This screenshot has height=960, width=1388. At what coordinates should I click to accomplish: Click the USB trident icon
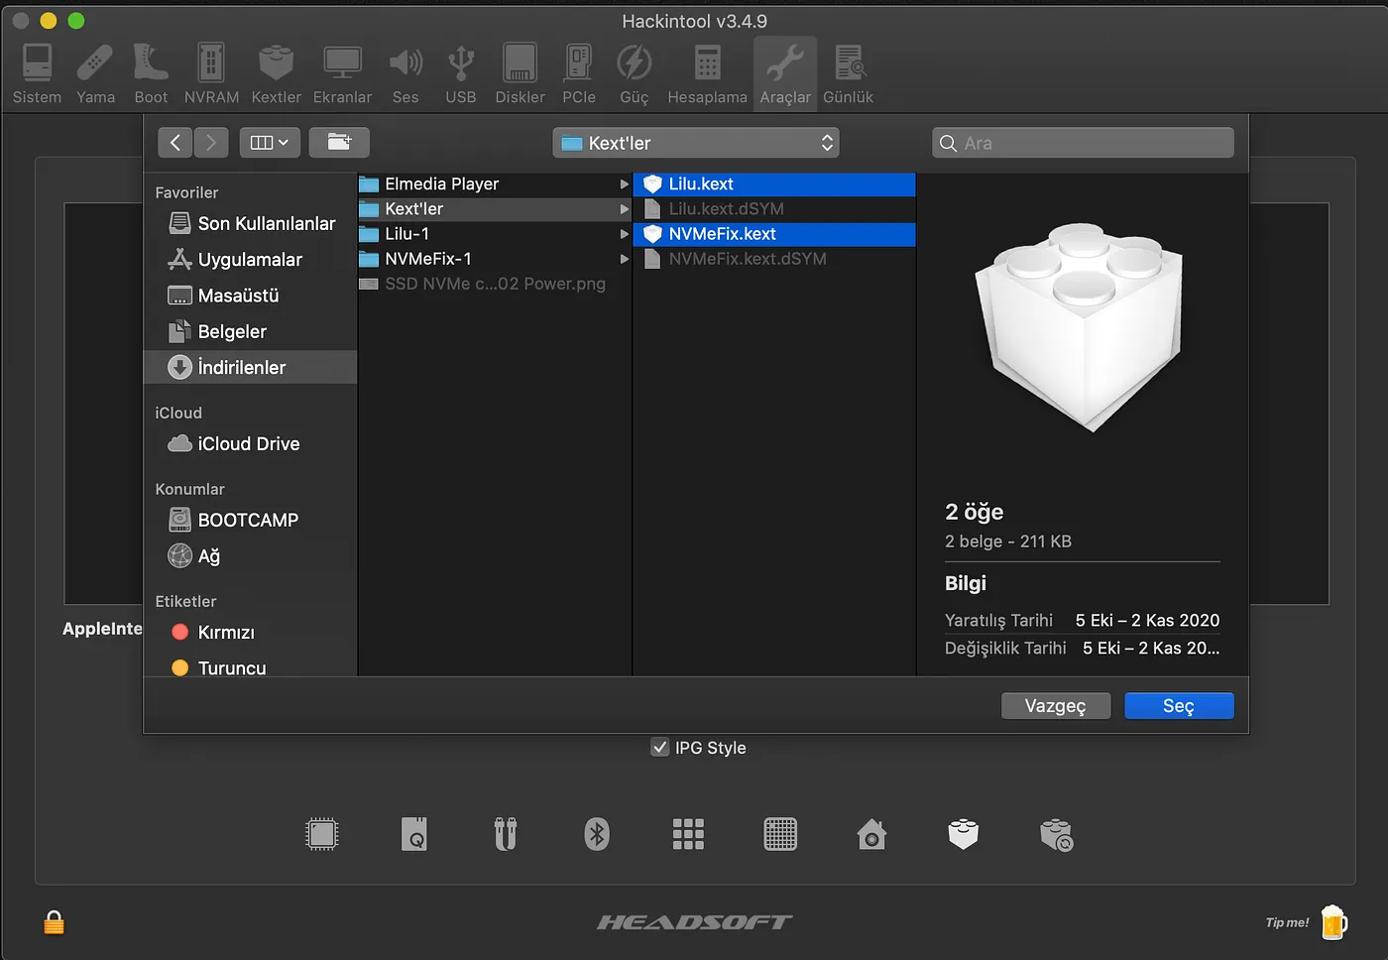[x=461, y=63]
